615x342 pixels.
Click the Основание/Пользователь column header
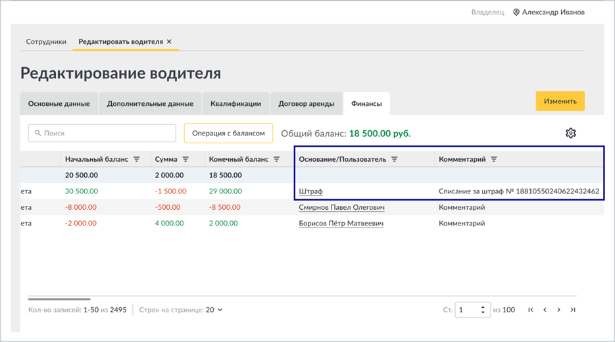click(343, 159)
